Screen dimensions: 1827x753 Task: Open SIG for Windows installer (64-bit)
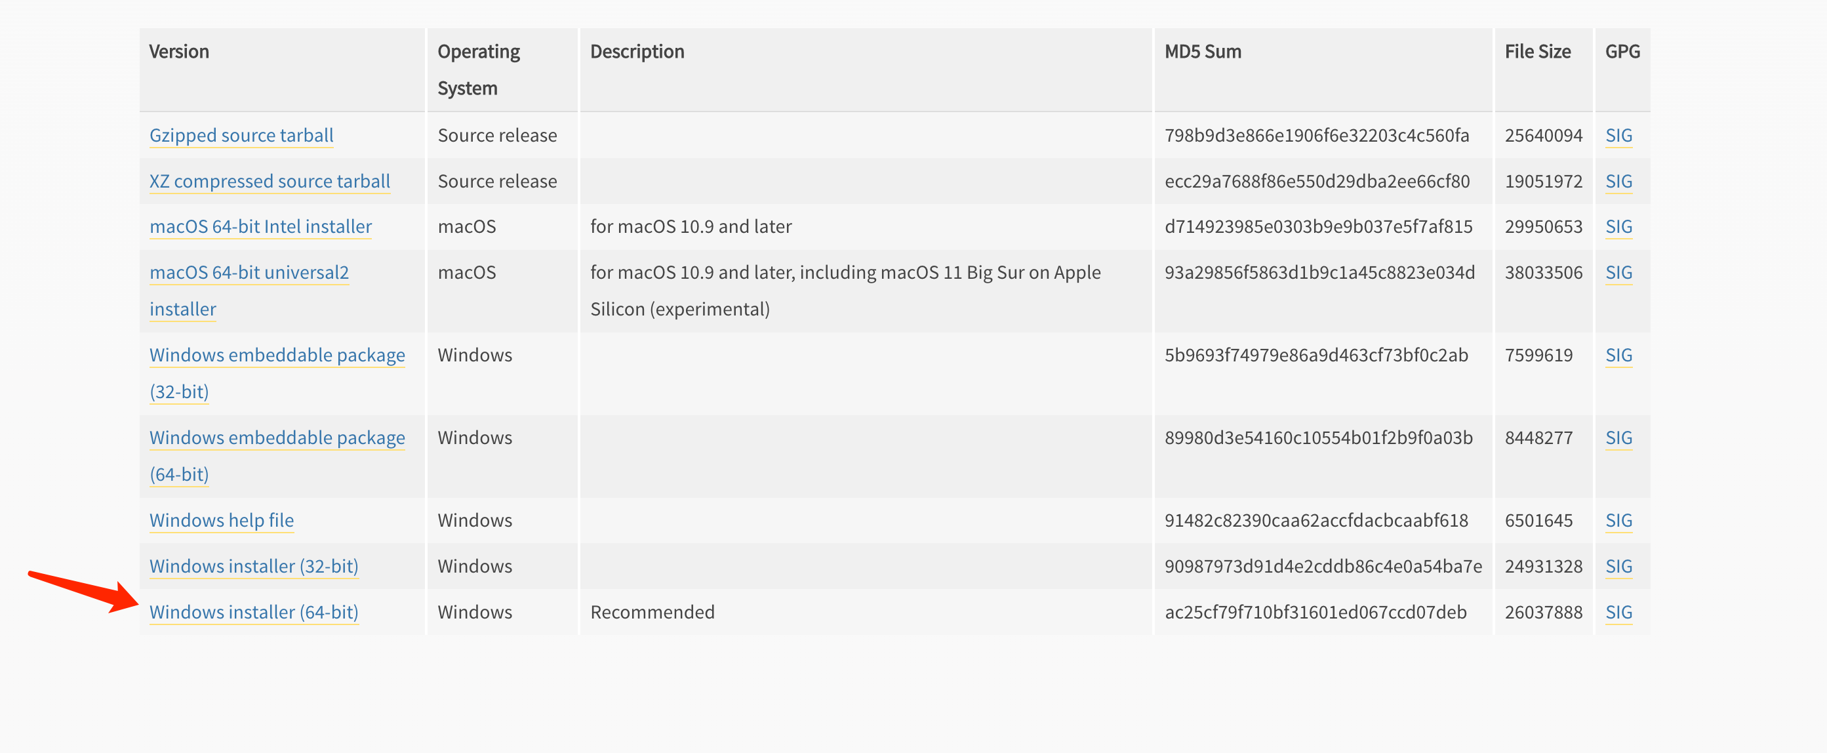click(x=1618, y=612)
